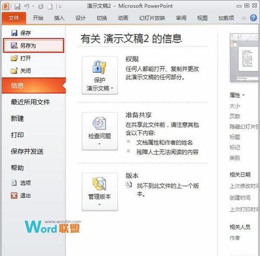Open the Customize Quick Access Toolbar arrow
Viewport: 260px width, 256px height.
click(60, 7)
